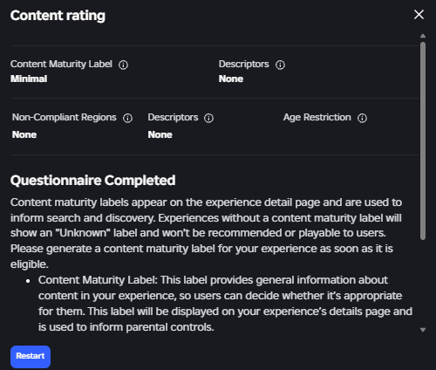This screenshot has height=370, width=436.
Task: Click the Content Maturity Label info icon
Action: 123,65
